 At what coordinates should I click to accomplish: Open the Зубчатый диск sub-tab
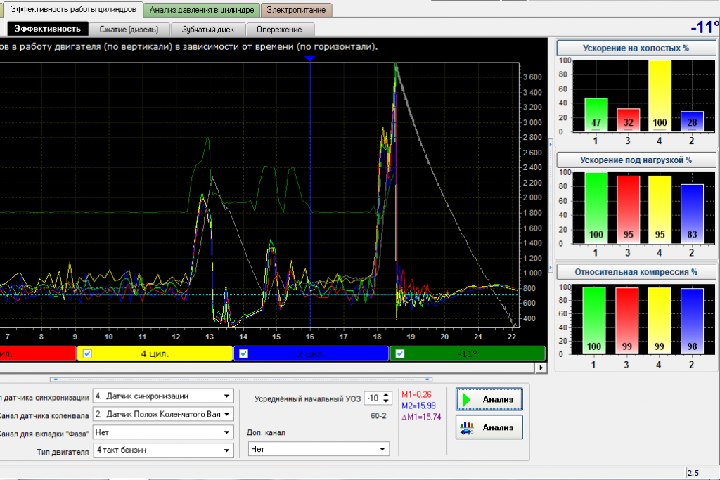click(208, 30)
